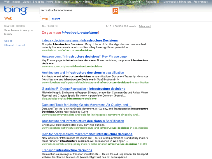Click the Bing logo

click(x=16, y=11)
